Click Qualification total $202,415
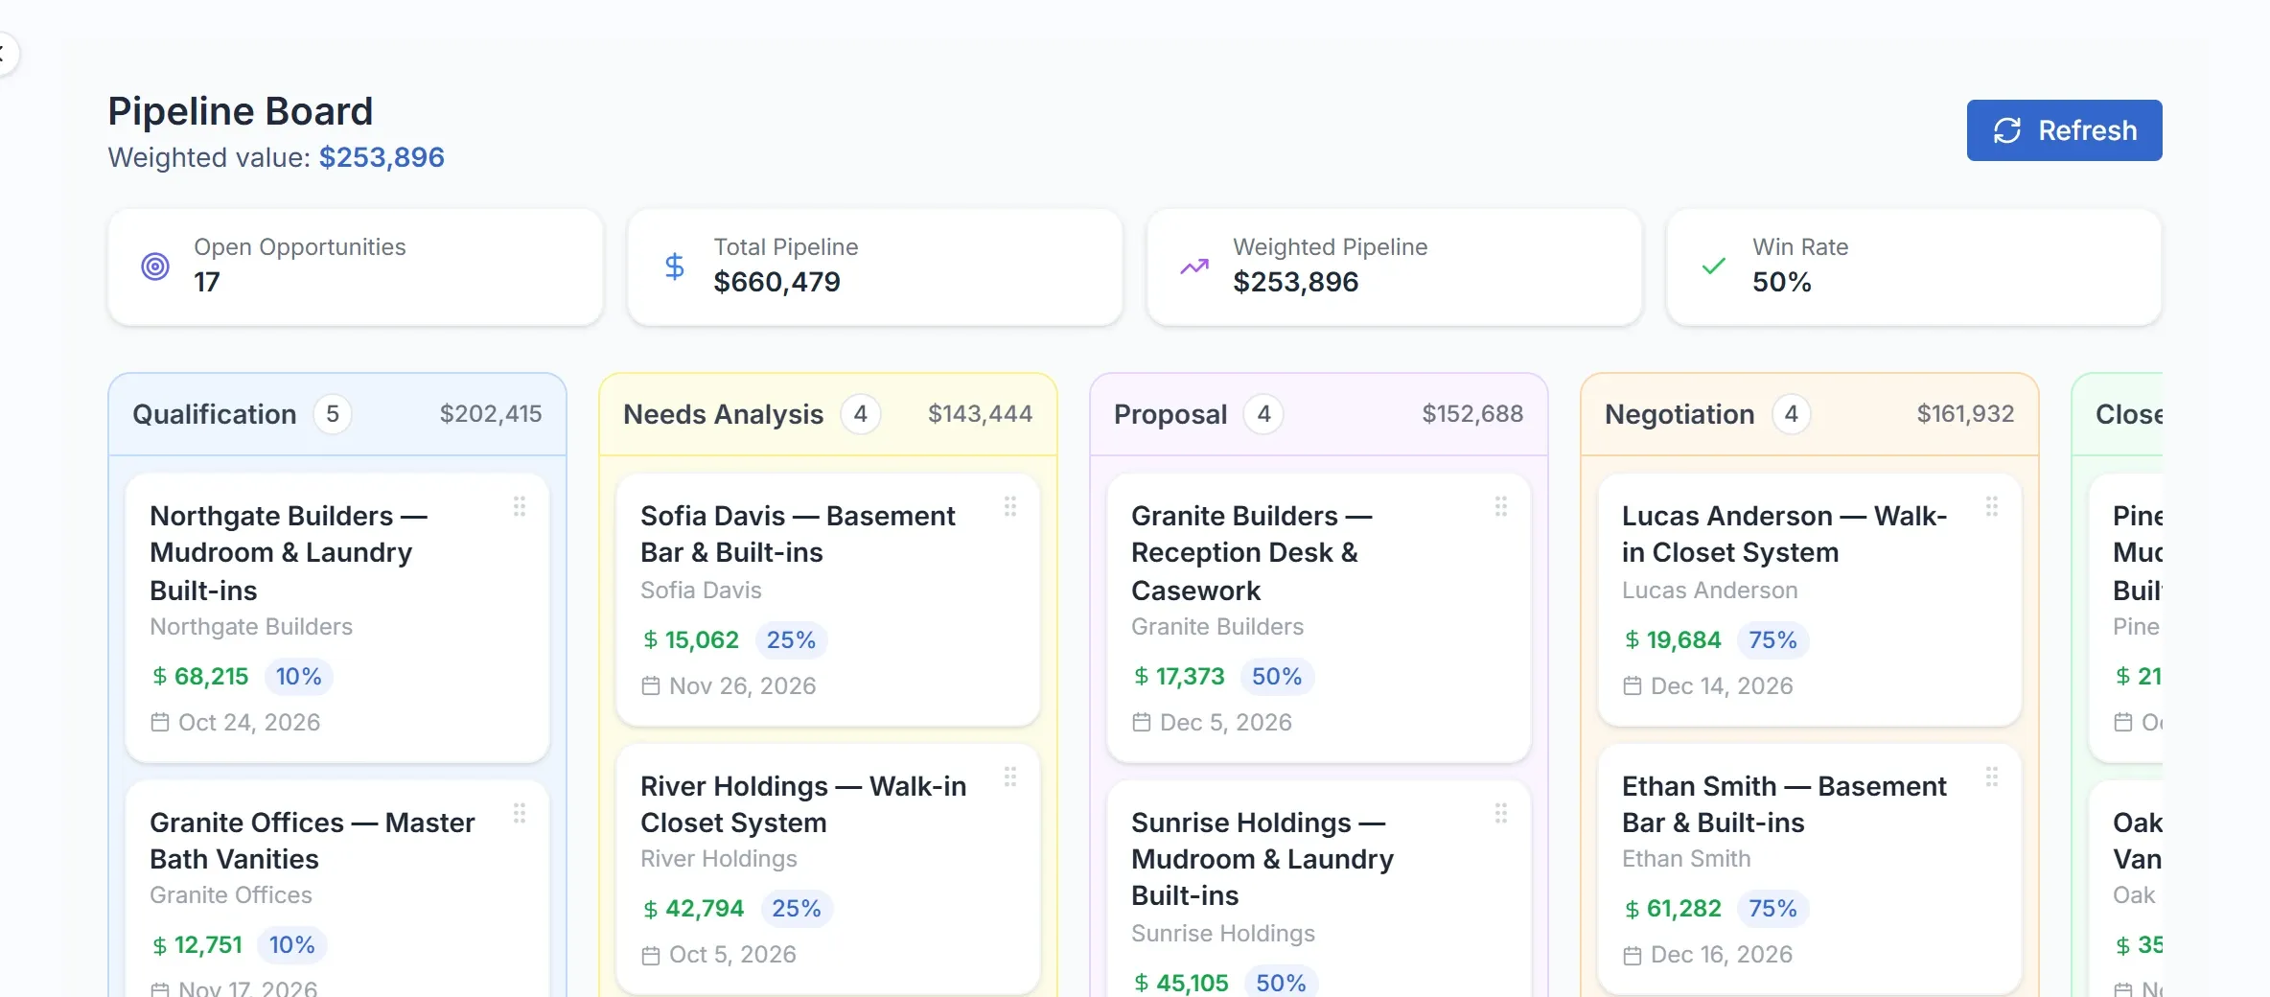The width and height of the screenshot is (2270, 997). coord(491,414)
